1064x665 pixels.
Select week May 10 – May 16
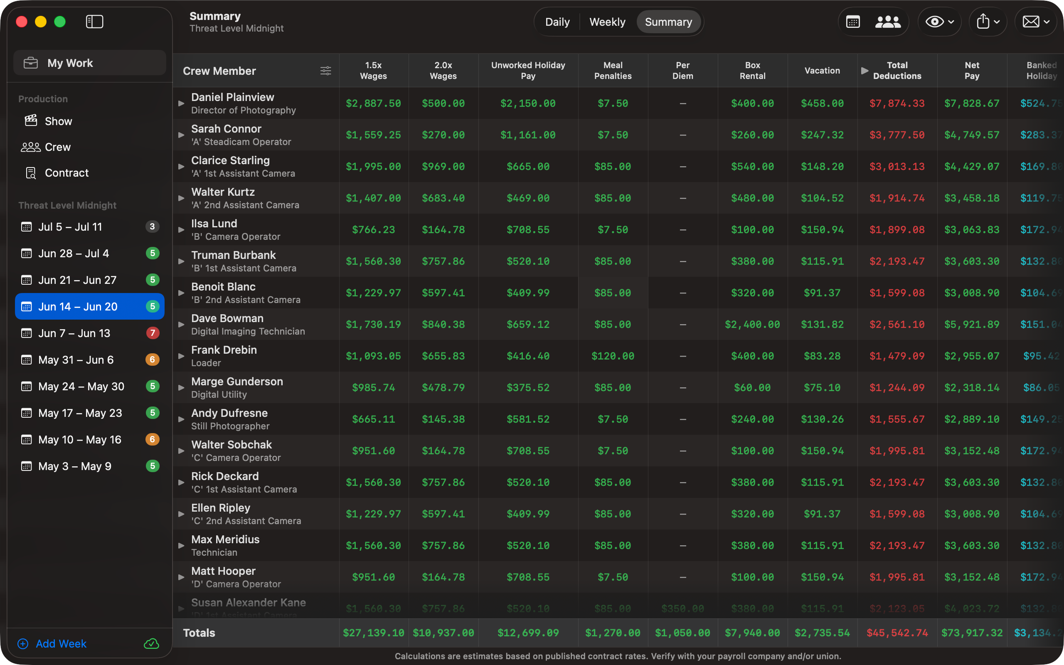click(90, 439)
